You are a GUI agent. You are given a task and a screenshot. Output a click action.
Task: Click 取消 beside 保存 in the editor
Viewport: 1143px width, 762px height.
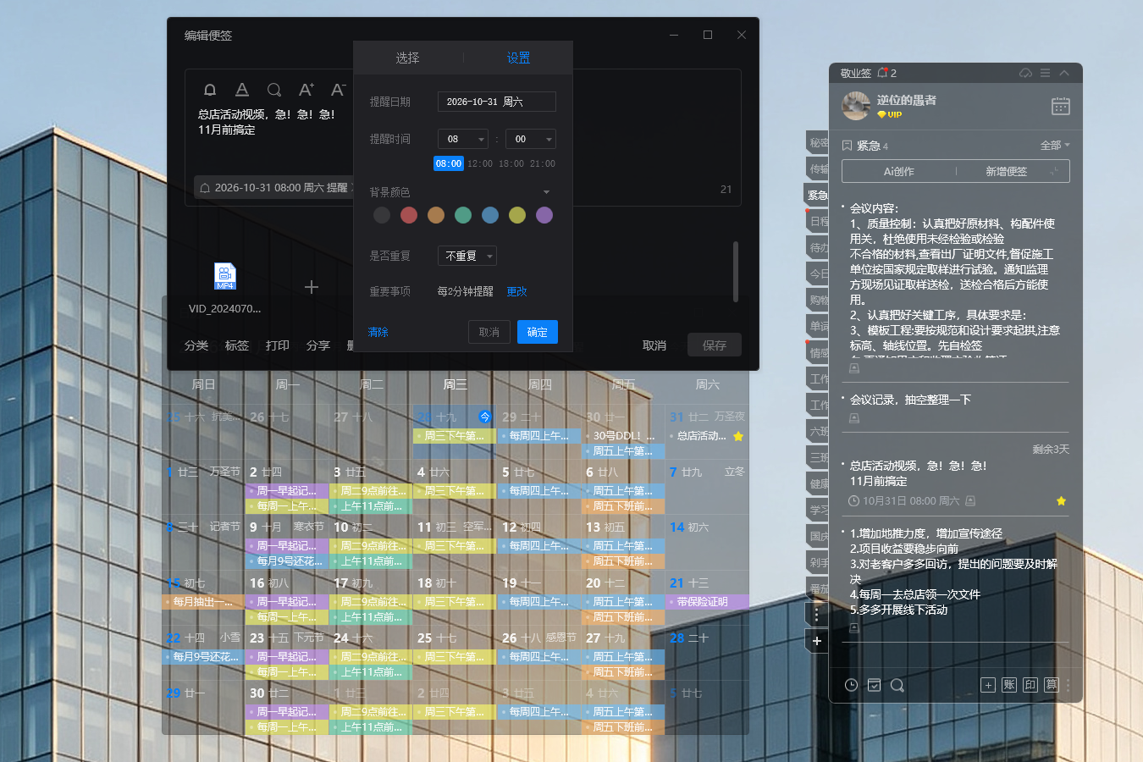(654, 345)
